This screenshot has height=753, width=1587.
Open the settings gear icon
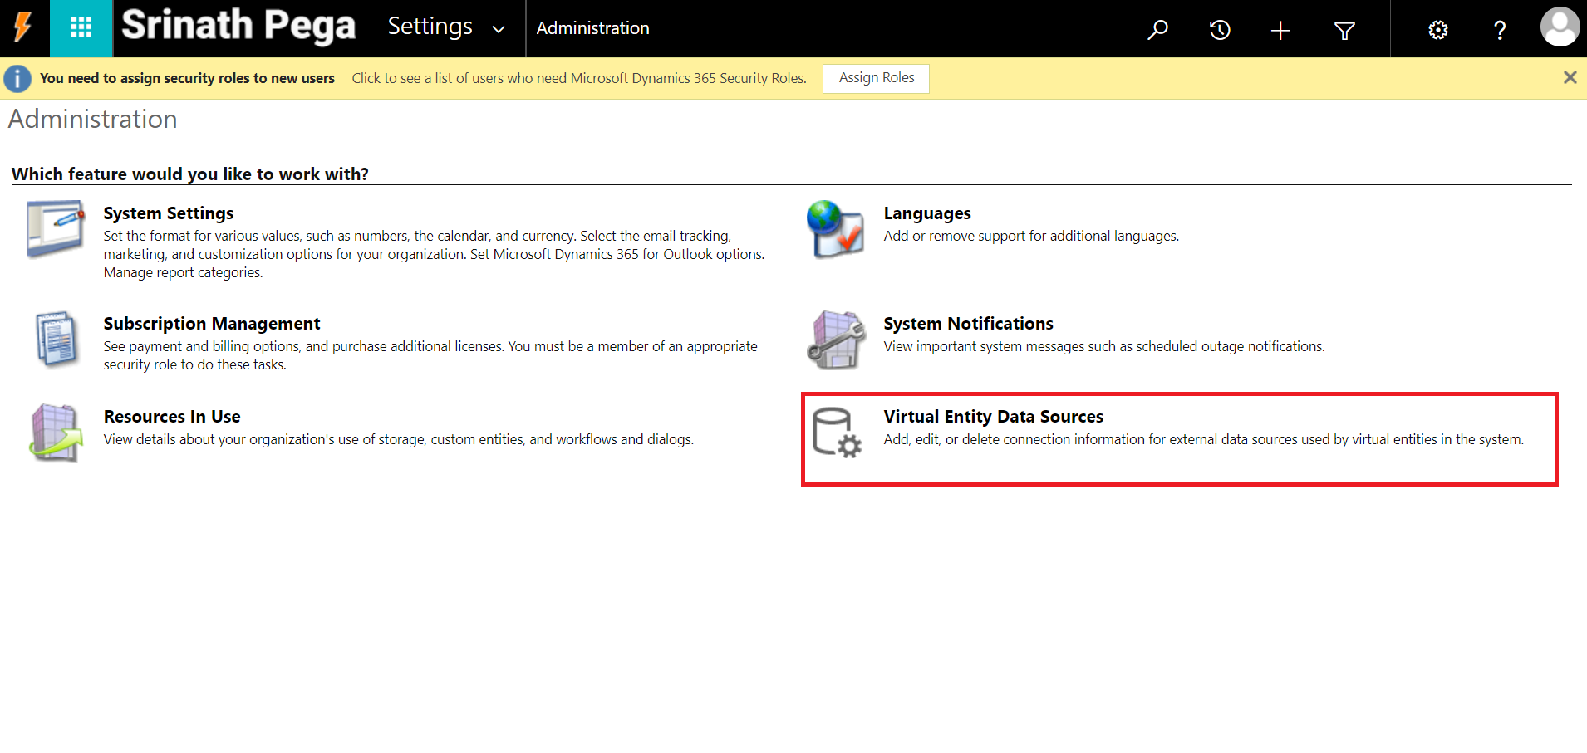1437,30
